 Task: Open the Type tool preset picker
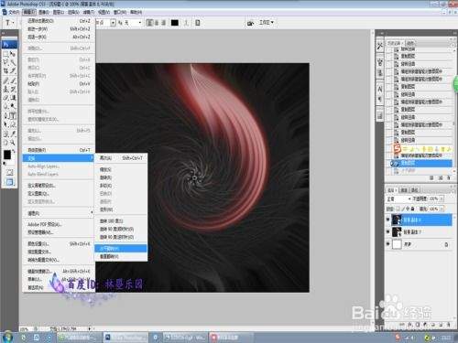tap(10, 23)
